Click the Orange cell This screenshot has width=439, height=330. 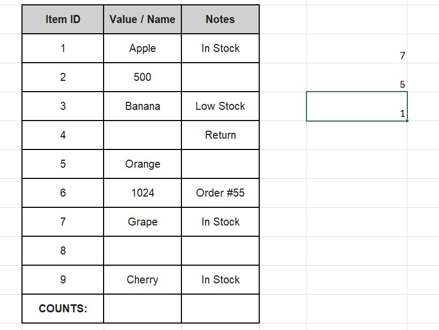click(x=142, y=164)
